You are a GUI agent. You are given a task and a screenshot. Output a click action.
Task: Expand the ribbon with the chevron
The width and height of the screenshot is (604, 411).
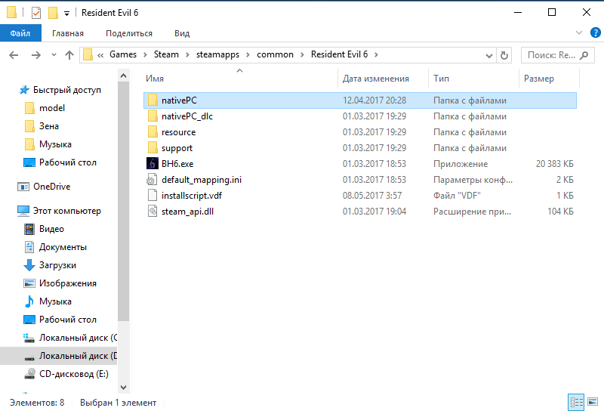[578, 32]
